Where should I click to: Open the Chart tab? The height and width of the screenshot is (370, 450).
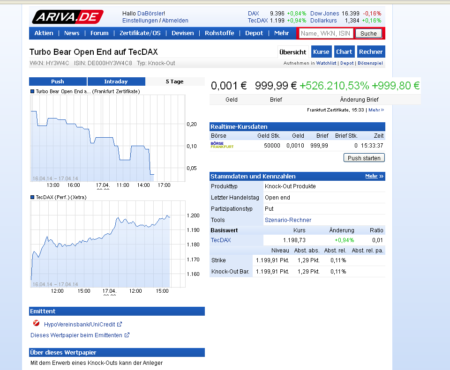pos(344,52)
